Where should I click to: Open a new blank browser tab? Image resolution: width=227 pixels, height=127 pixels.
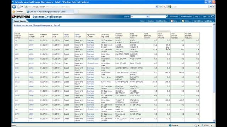tap(76, 12)
